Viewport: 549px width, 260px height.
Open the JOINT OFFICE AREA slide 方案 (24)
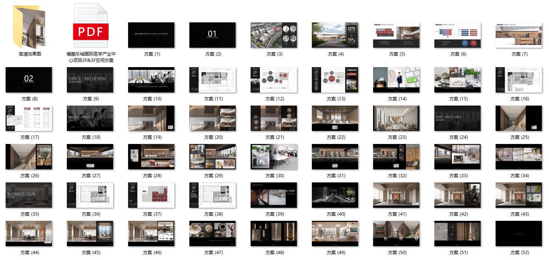[457, 118]
